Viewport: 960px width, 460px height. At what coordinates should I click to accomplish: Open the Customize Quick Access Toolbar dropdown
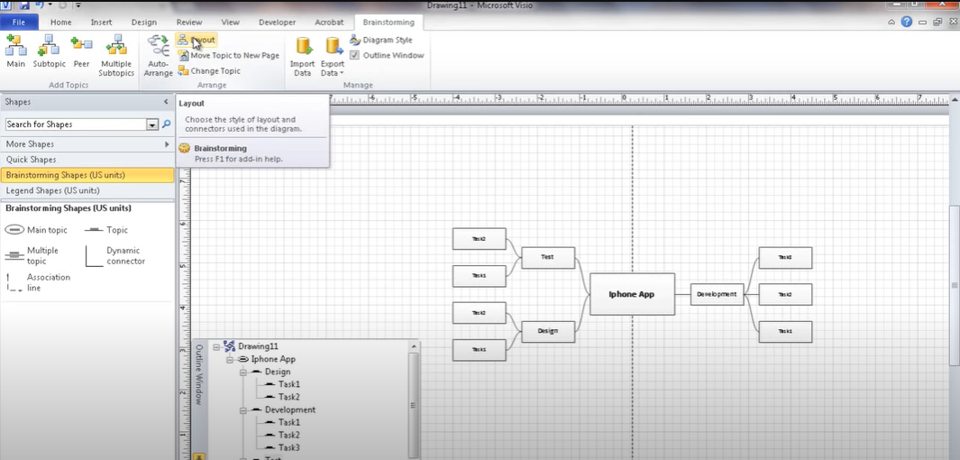click(78, 5)
